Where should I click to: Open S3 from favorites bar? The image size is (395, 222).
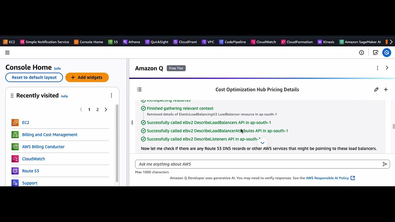pos(113,42)
